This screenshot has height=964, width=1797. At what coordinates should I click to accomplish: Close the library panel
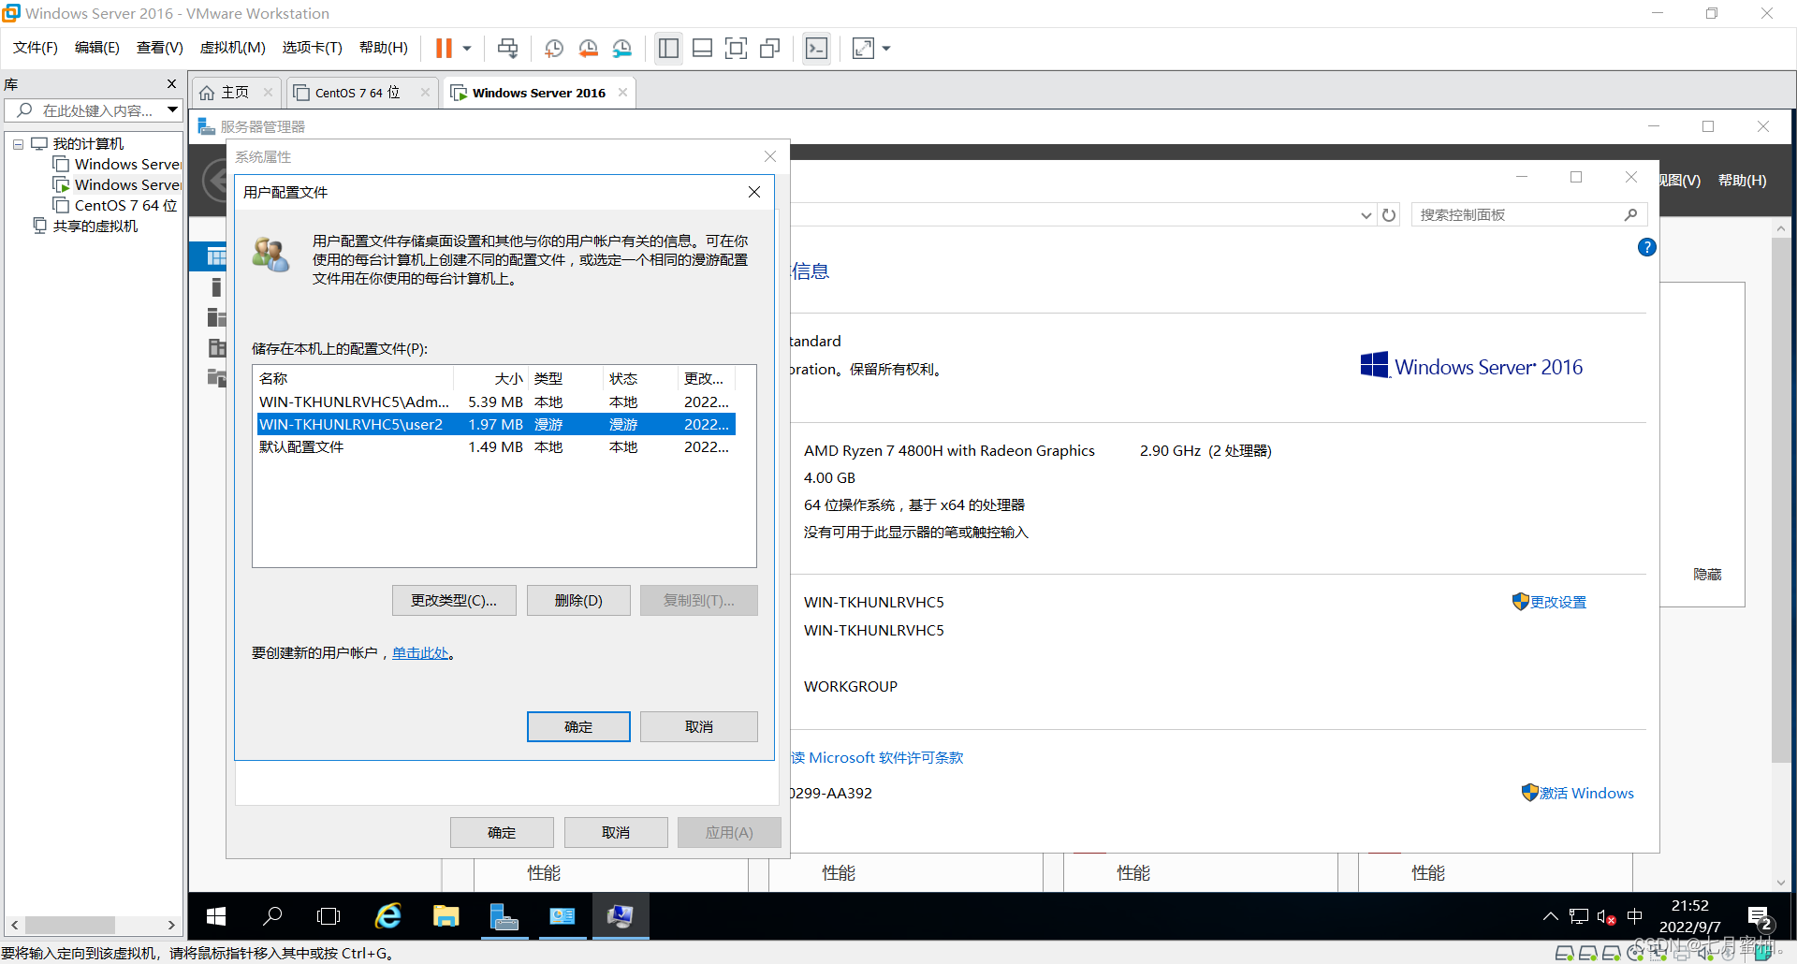[x=171, y=84]
